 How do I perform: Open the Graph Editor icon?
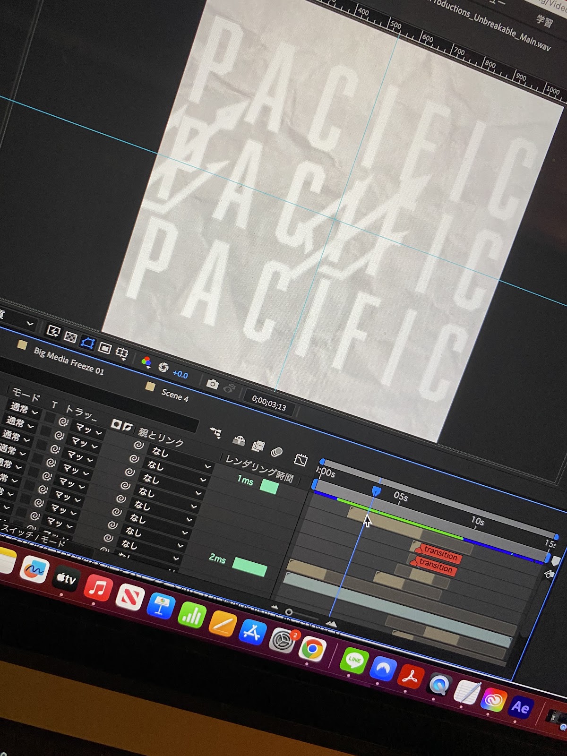coord(301,459)
